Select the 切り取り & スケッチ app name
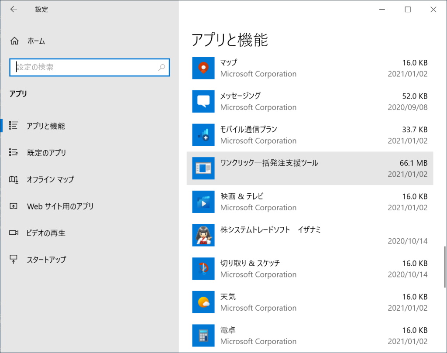This screenshot has height=353, width=447. [250, 263]
